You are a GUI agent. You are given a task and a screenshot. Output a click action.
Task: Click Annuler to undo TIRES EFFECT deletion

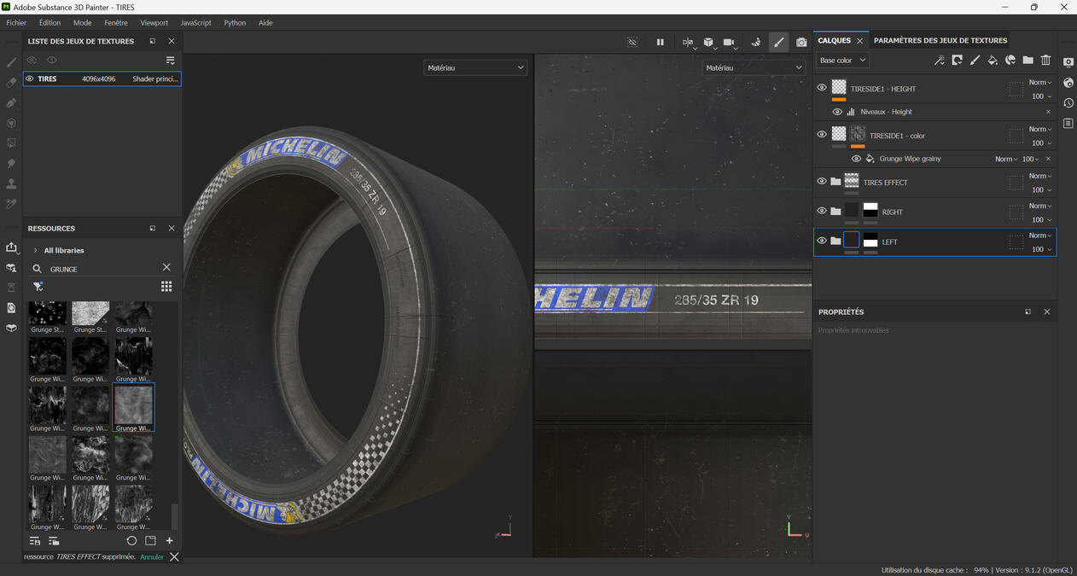(x=151, y=556)
